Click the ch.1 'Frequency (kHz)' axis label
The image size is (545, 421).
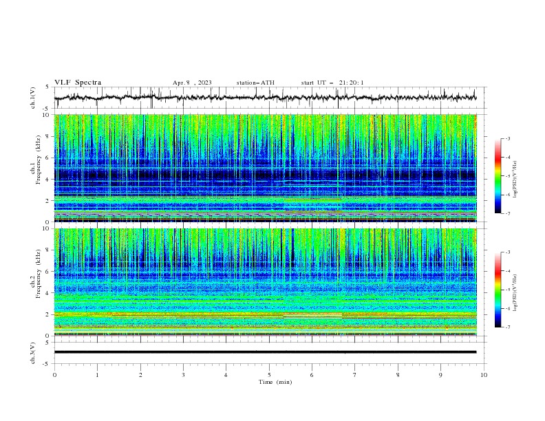(x=38, y=158)
